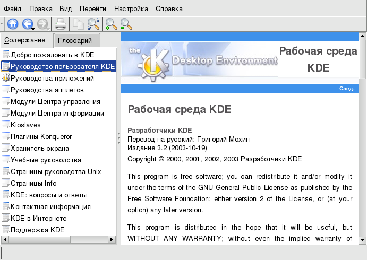Image resolution: width=367 pixels, height=260 pixels.
Task: Zoom out with the minus magnifier icon
Action: 126,24
